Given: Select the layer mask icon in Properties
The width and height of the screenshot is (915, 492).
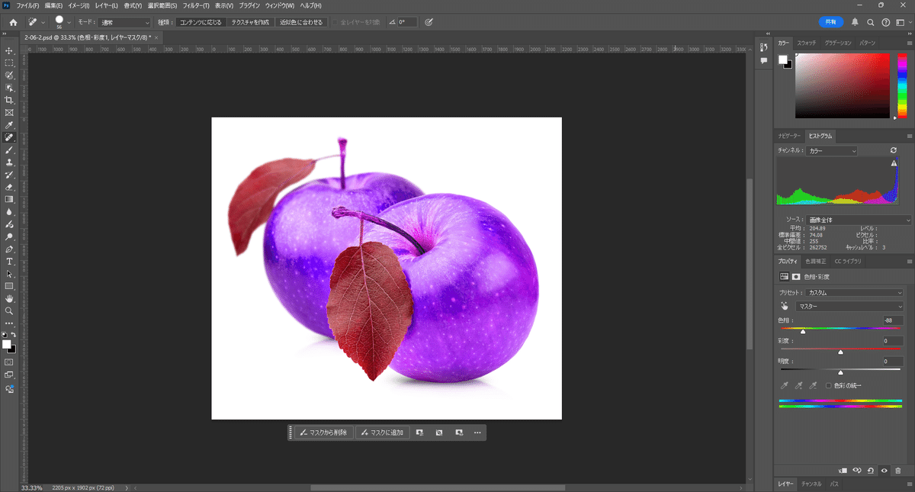Looking at the screenshot, I should click(795, 277).
